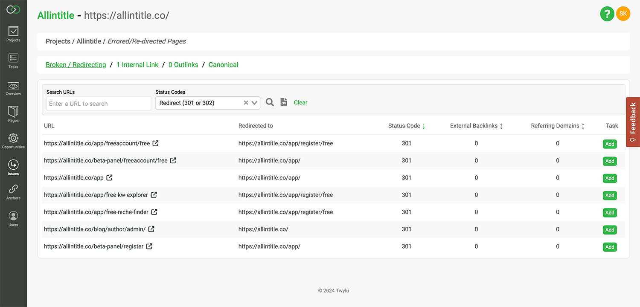This screenshot has width=640, height=307.
Task: Sort by External Backlinks column
Action: (501, 126)
